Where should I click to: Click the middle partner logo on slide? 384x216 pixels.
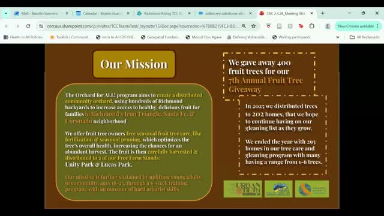tap(278, 189)
